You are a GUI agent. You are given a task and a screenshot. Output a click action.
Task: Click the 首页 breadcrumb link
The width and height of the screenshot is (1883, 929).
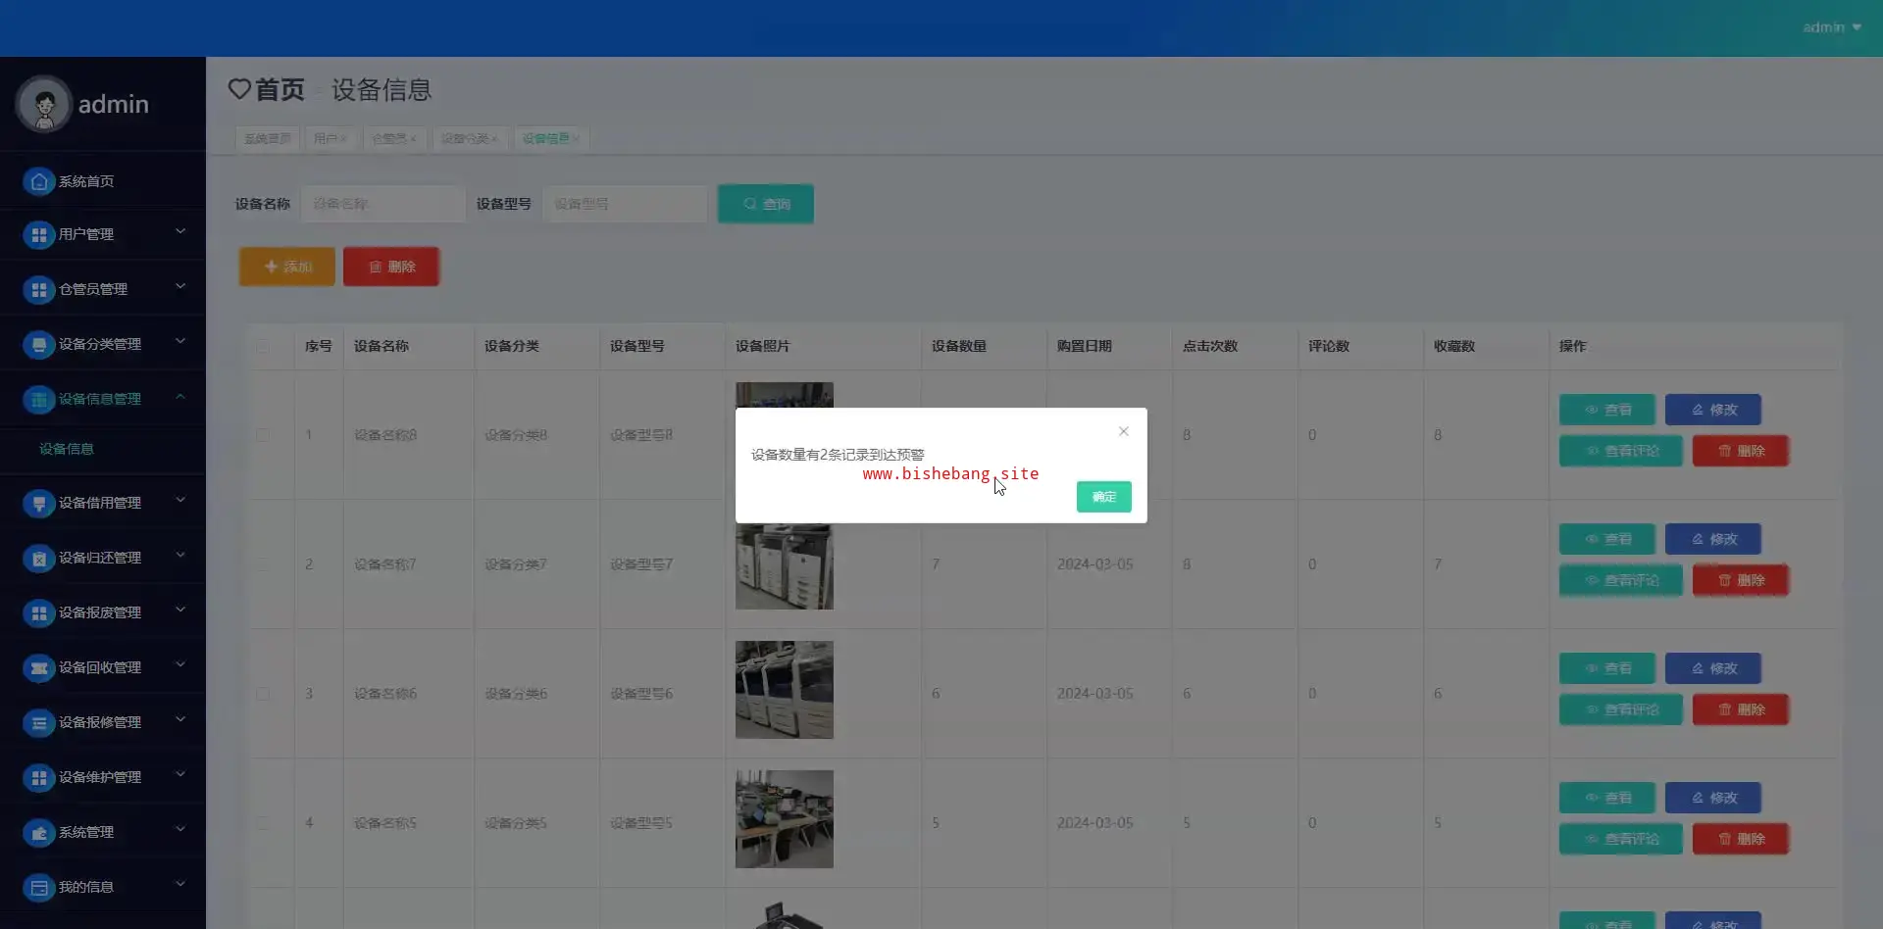coord(280,90)
